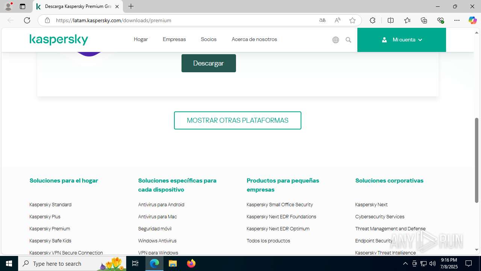Click the Descargar button
Viewport: 481px width, 271px height.
coord(209,63)
